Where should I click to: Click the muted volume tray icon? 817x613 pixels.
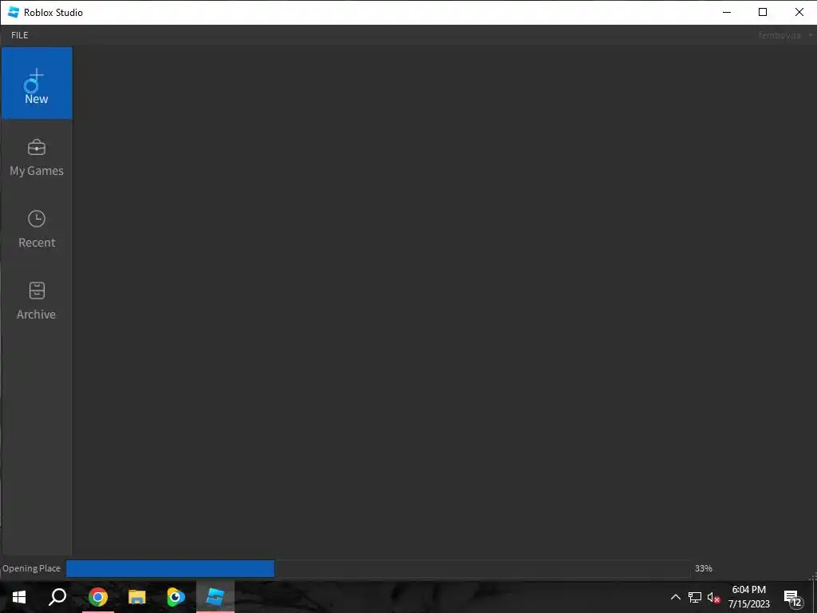713,597
